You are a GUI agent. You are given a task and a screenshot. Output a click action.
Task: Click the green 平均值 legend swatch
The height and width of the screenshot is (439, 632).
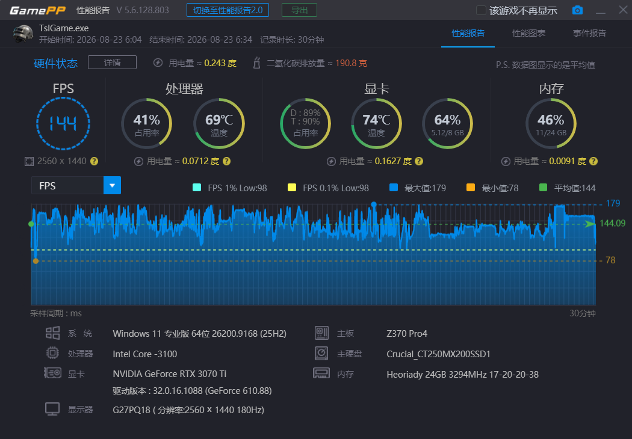543,188
